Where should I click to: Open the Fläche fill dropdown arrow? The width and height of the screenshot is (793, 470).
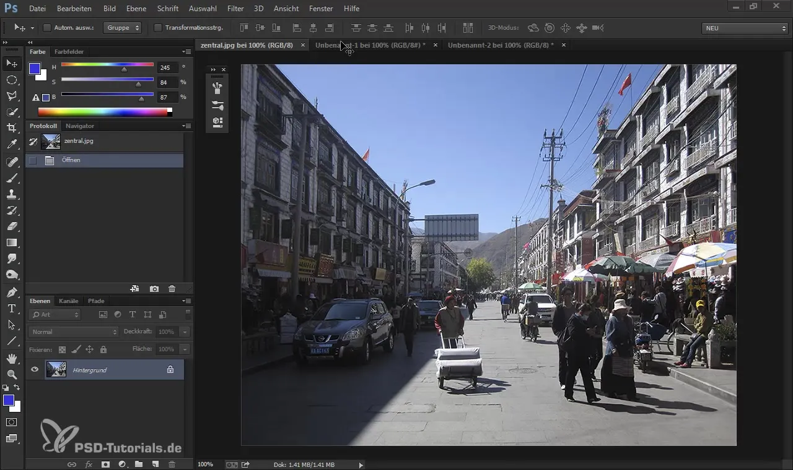point(185,349)
